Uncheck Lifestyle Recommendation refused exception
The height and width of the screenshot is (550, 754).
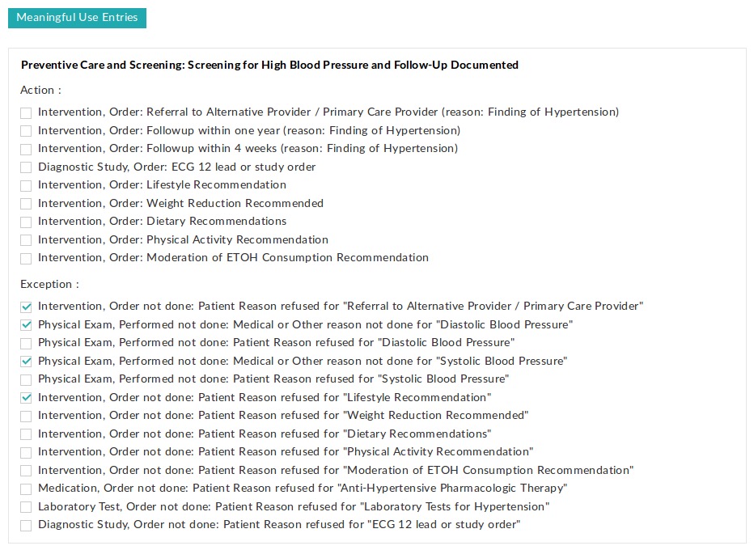pyautogui.click(x=26, y=397)
